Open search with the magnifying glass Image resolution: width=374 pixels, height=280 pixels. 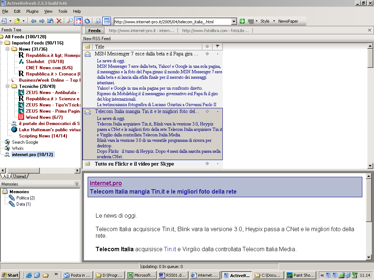click(70, 21)
